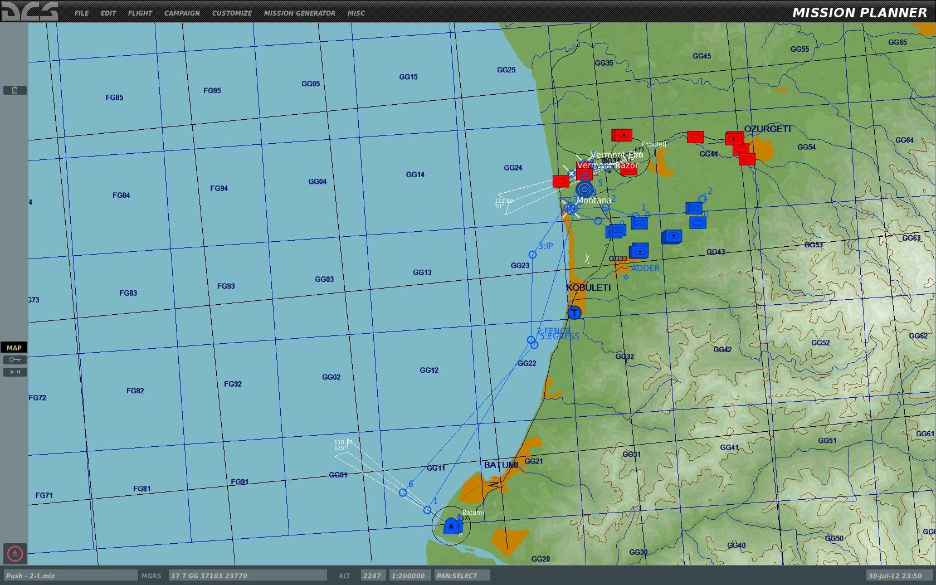This screenshot has height=585, width=936.
Task: Click the MISSION PLANNER title text
Action: (x=860, y=12)
